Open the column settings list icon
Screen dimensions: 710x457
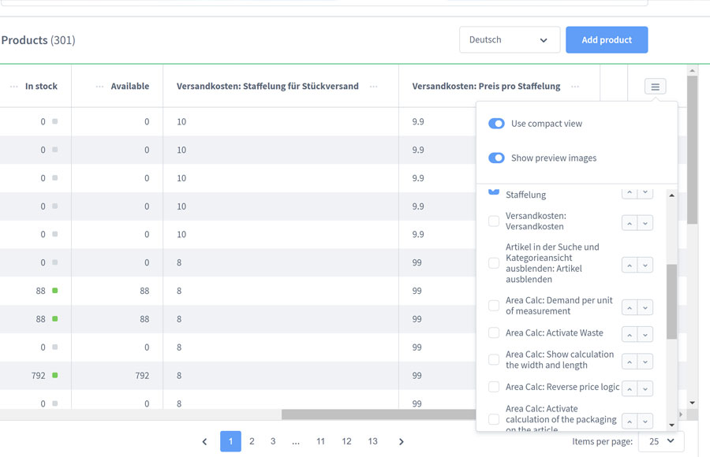[x=655, y=87]
